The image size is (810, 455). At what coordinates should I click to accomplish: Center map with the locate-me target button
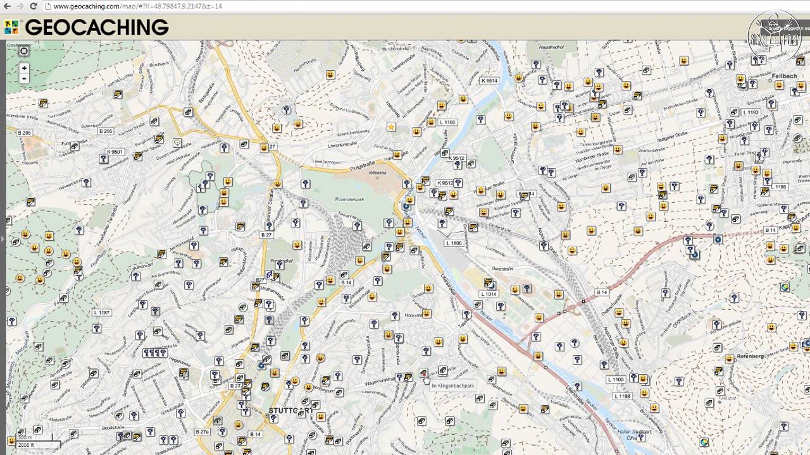tap(24, 51)
